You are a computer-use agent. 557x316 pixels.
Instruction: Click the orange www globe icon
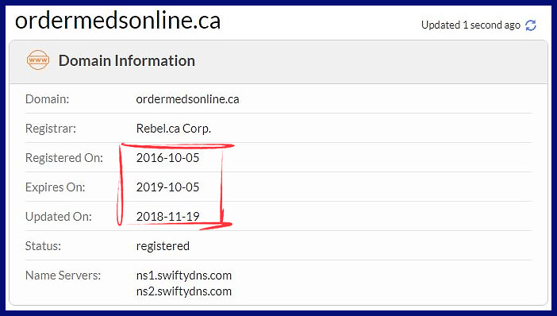click(37, 60)
